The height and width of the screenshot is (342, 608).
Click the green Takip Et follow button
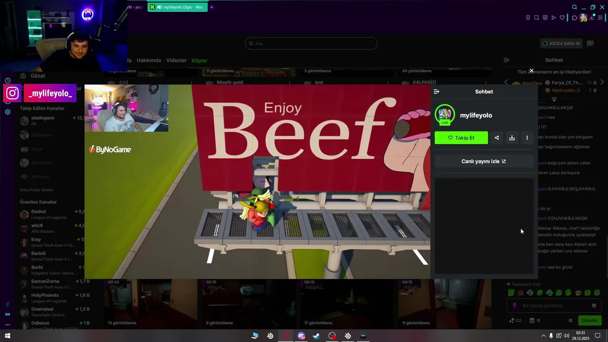461,138
